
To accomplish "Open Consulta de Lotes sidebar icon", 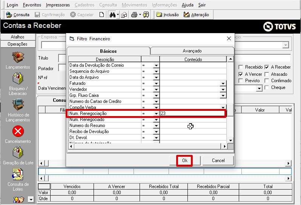I will (x=18, y=174).
